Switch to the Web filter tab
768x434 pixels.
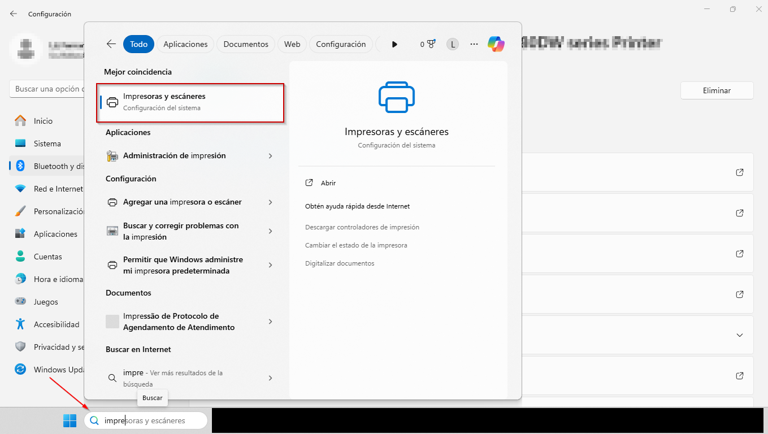[x=292, y=44]
